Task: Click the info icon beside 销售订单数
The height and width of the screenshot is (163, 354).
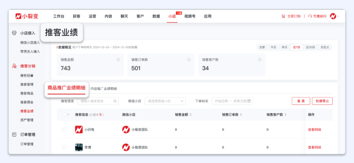Action: click(189, 60)
